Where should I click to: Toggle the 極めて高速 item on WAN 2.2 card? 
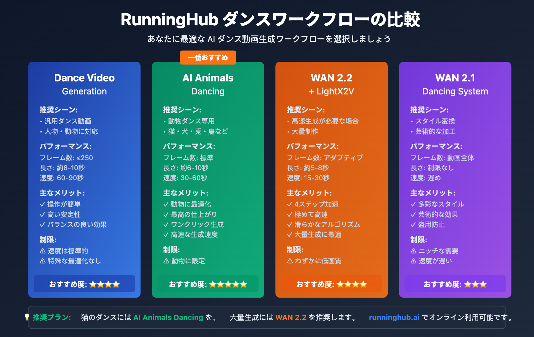click(310, 215)
